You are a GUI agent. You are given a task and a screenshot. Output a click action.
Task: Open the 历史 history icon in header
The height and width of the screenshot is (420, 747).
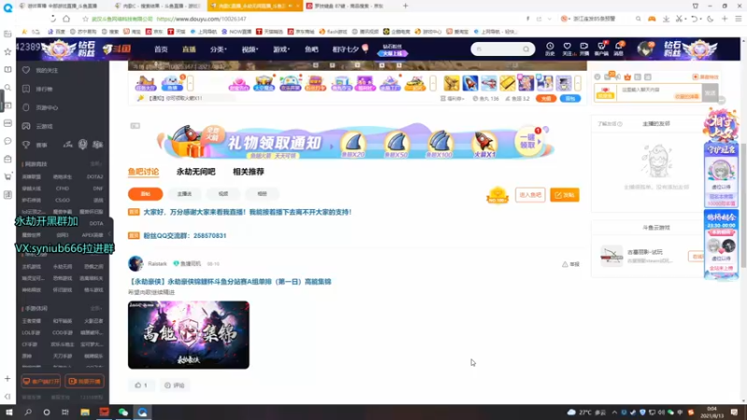pos(550,49)
